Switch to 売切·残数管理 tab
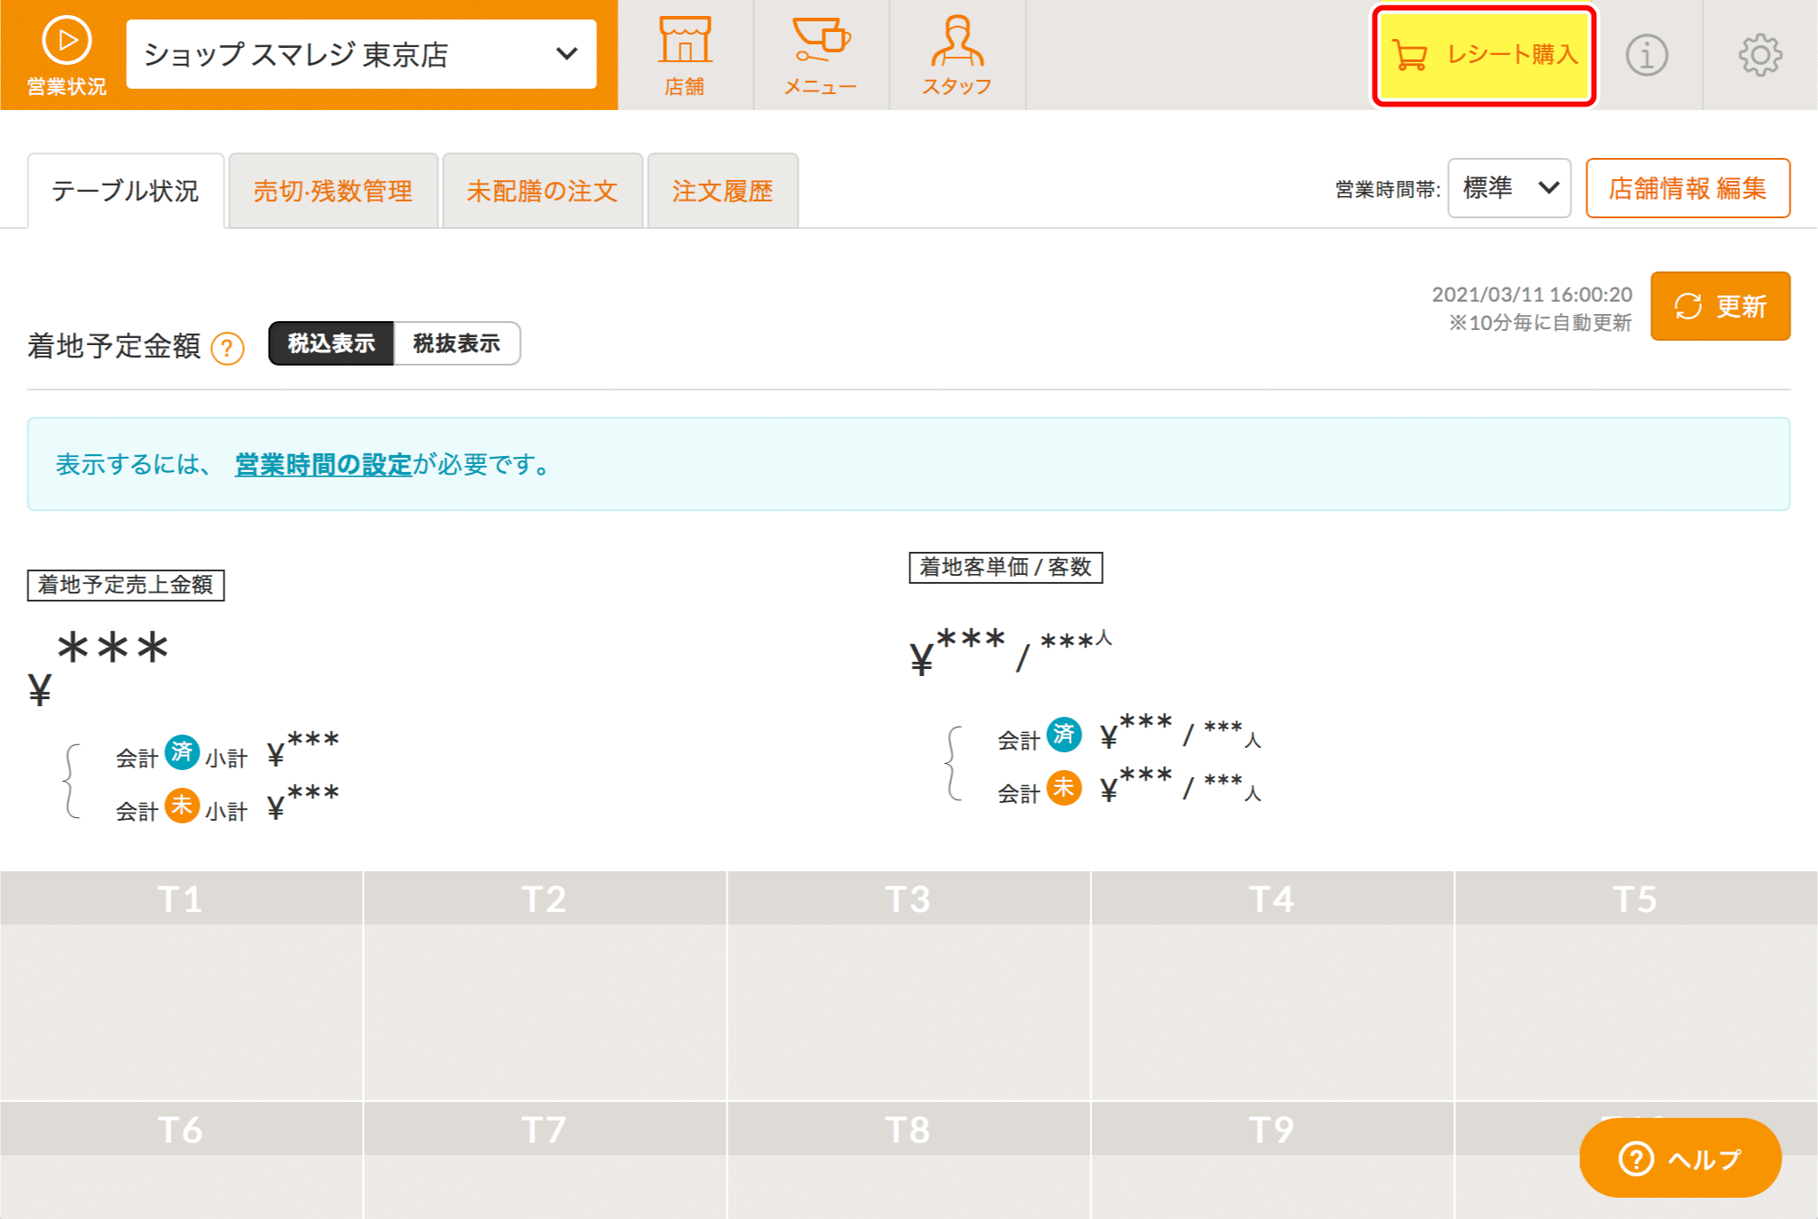The height and width of the screenshot is (1219, 1818). [333, 191]
